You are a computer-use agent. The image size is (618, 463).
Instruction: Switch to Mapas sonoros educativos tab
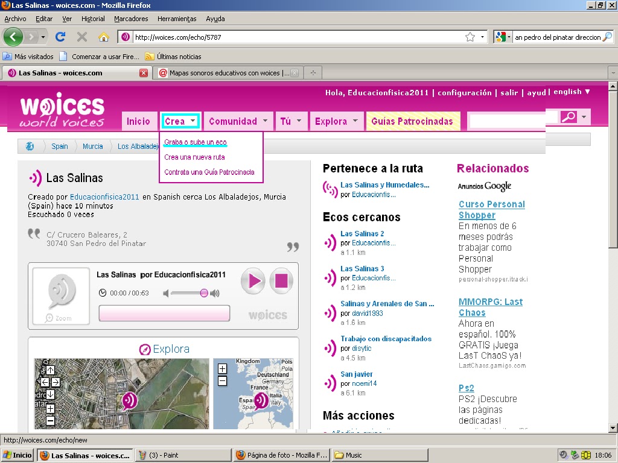[x=229, y=73]
